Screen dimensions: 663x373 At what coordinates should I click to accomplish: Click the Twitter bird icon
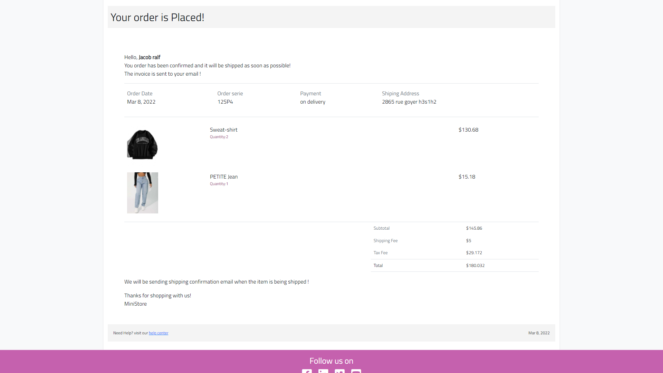pos(339,371)
